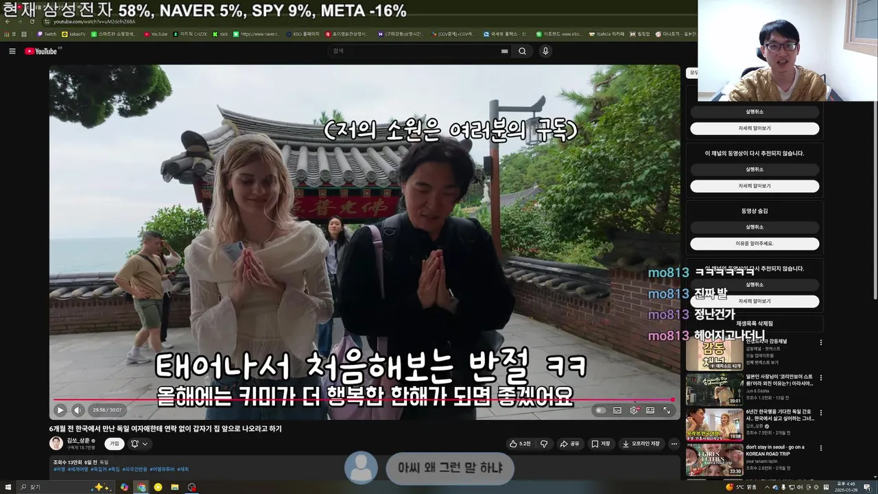Open the 18:08 독일 간호사 video thumbnail

pyautogui.click(x=714, y=424)
